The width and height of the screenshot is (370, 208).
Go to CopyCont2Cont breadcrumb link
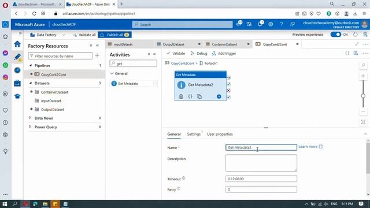(183, 64)
